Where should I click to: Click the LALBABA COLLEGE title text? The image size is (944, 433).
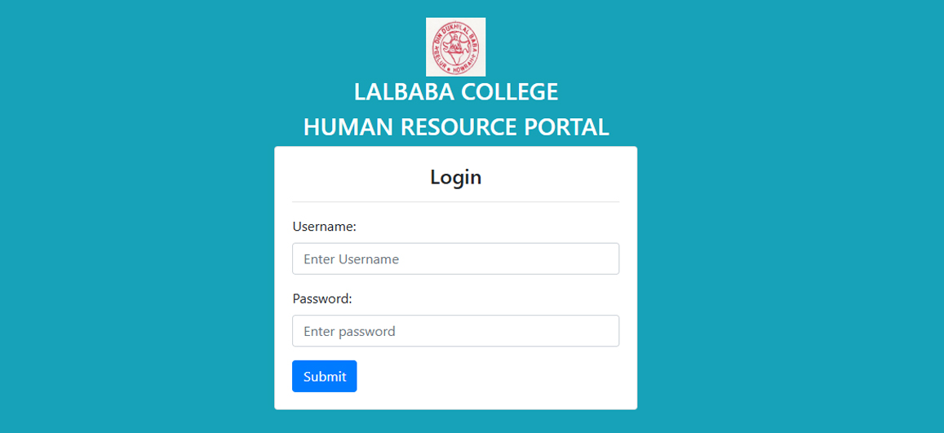(456, 92)
